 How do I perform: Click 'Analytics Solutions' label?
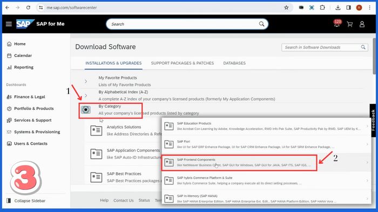tap(124, 127)
